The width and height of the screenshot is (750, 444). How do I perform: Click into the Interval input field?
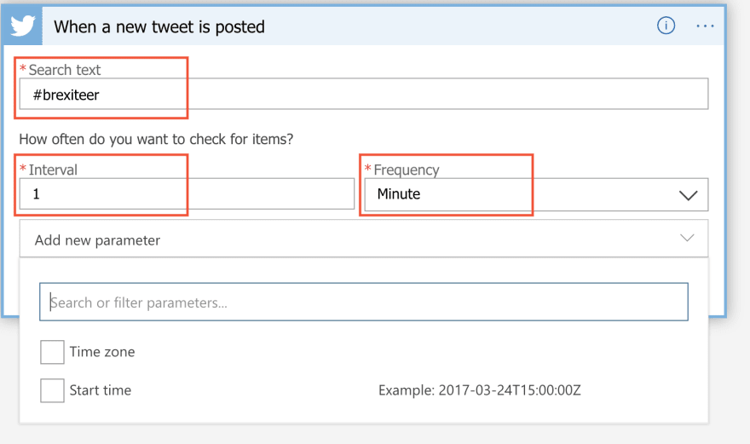tap(187, 193)
